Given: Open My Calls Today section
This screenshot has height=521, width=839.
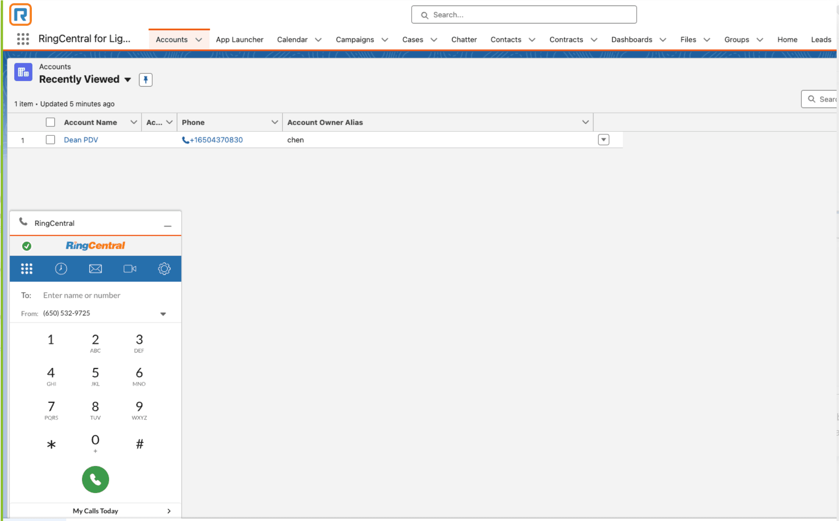Looking at the screenshot, I should [95, 511].
